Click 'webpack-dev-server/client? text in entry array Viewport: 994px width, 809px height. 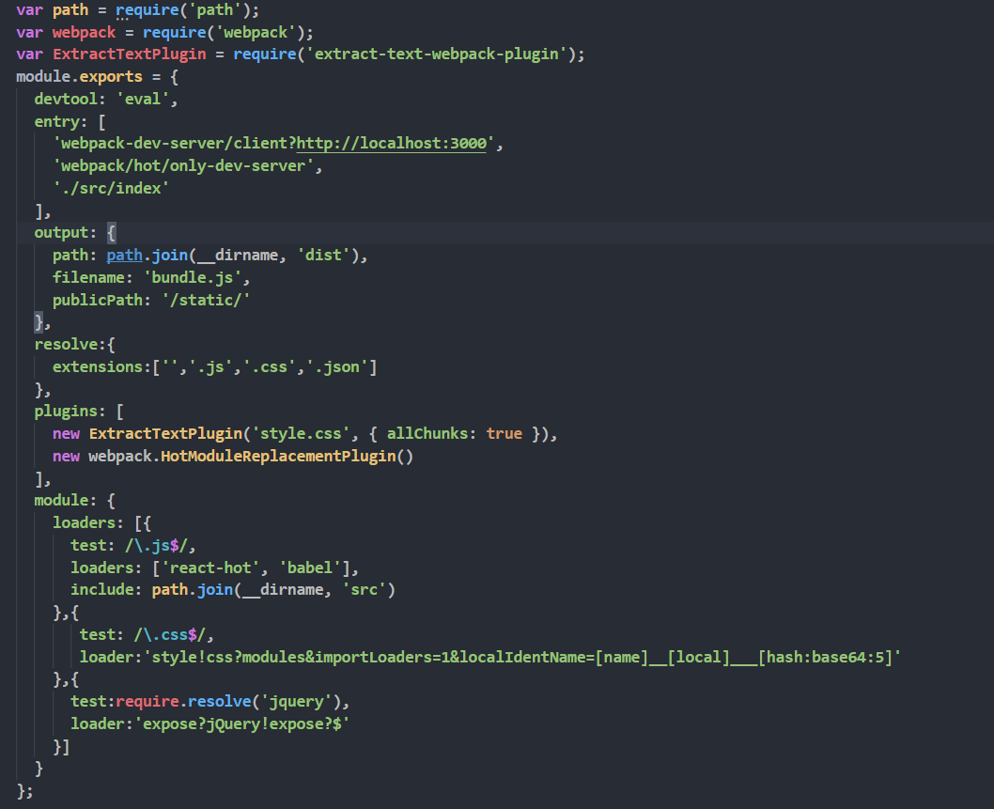175,143
